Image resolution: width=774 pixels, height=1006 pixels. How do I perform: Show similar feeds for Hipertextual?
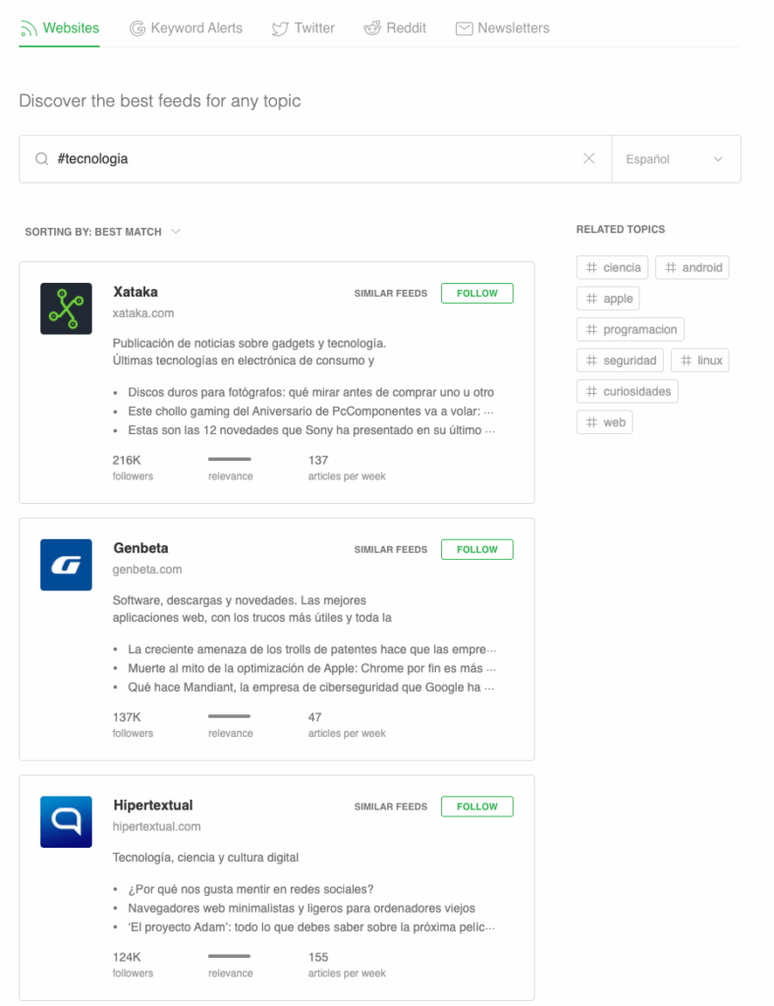coord(391,807)
